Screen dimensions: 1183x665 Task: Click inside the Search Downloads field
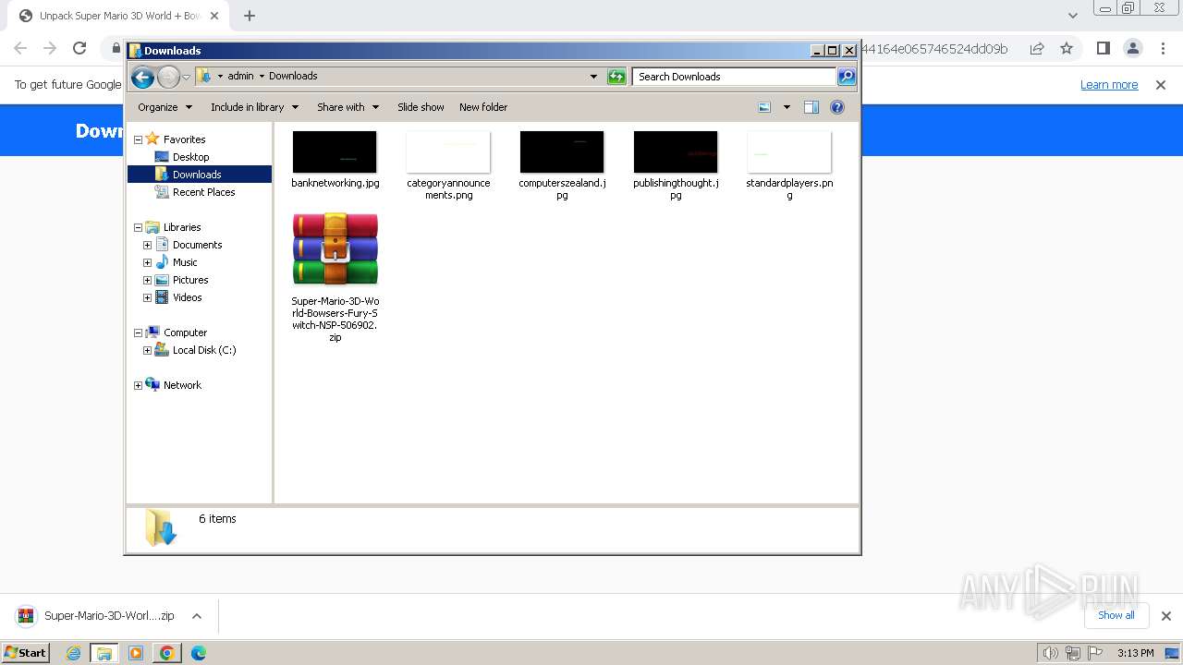[735, 77]
